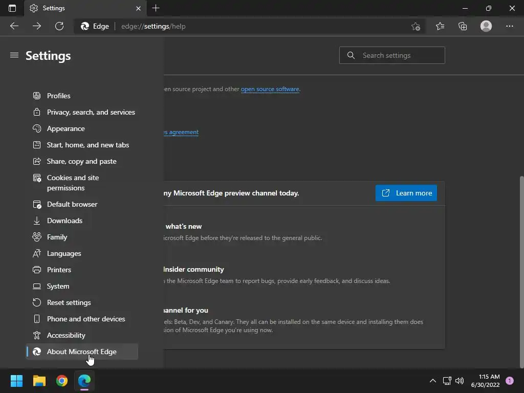Open the Profiles settings icon
Screen dimensions: 524x393
(37, 96)
